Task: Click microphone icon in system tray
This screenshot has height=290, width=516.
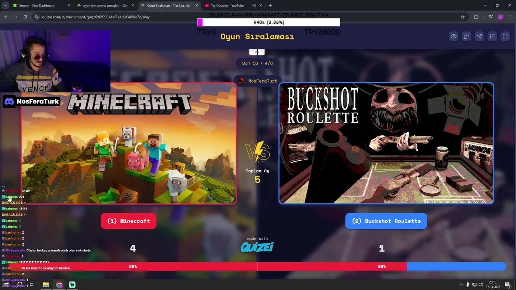Action: pos(468,285)
